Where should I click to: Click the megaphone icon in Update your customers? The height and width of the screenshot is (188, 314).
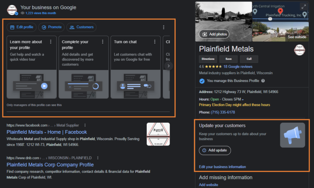click(292, 135)
